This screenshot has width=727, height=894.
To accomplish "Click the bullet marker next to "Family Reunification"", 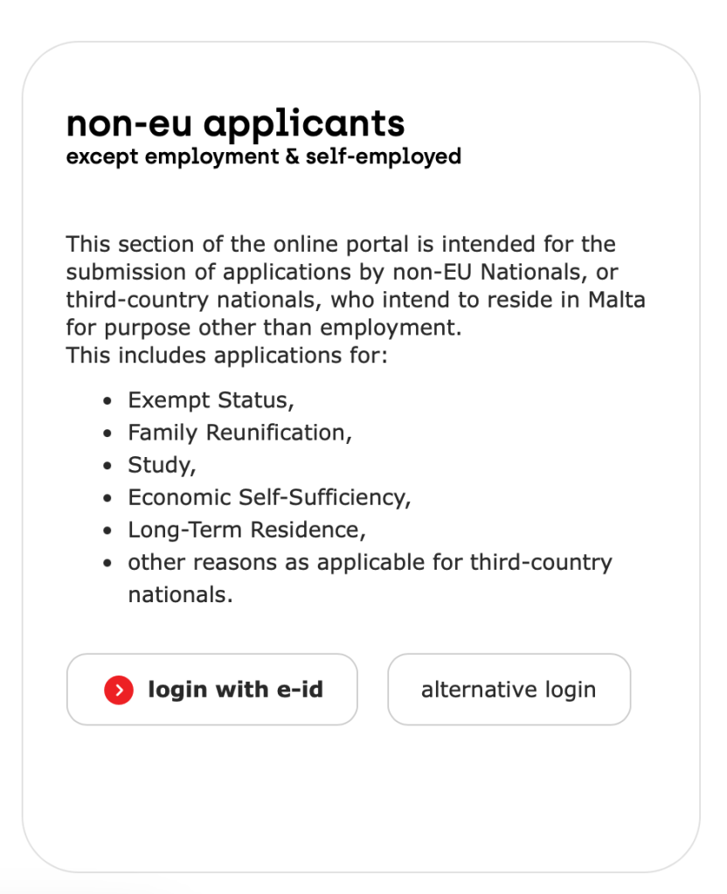I will (x=107, y=433).
